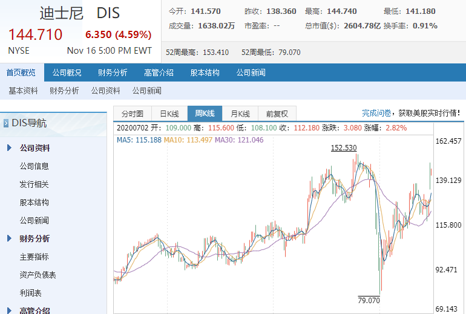
Task: Open 发行相关 in the sidebar
Action: tap(34, 184)
